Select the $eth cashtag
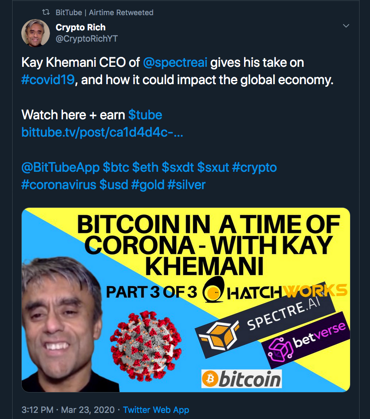Screen dimensions: 370x419 pyautogui.click(x=145, y=167)
